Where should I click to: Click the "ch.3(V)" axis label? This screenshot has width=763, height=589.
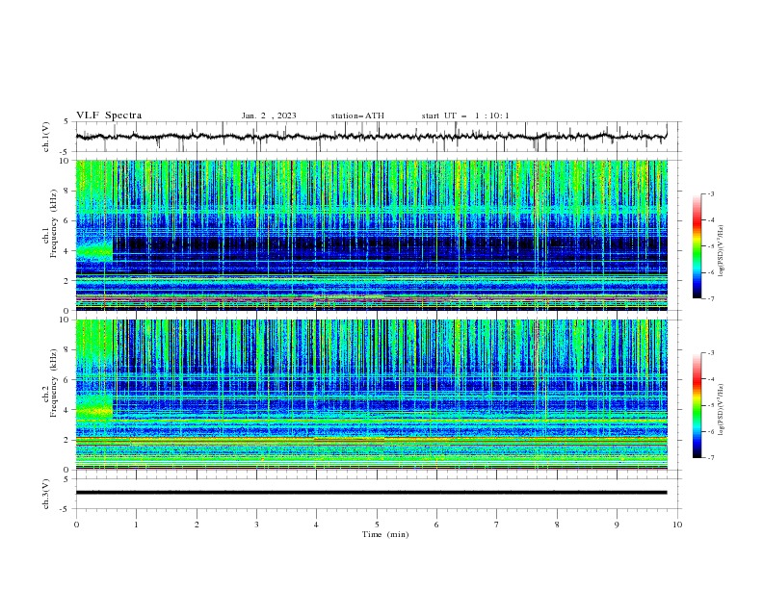[x=46, y=494]
